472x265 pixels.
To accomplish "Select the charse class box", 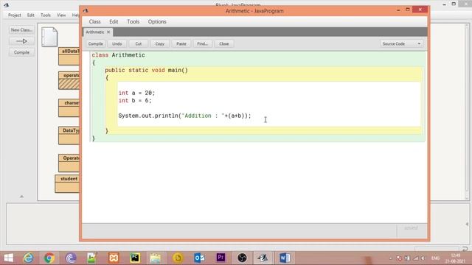I will pyautogui.click(x=69, y=108).
